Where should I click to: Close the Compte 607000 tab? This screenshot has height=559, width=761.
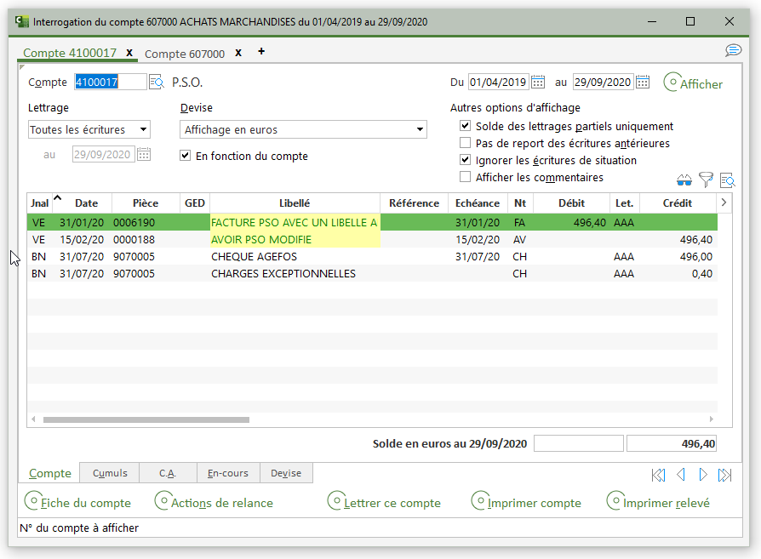pyautogui.click(x=238, y=53)
